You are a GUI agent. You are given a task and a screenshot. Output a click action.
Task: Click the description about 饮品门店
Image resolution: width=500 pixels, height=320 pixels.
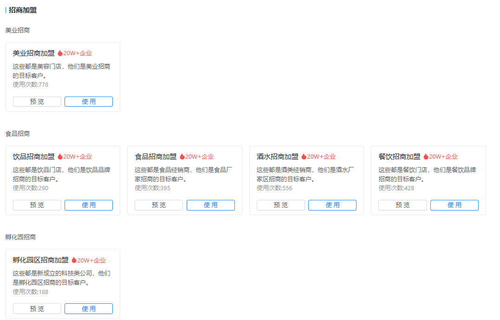(62, 174)
